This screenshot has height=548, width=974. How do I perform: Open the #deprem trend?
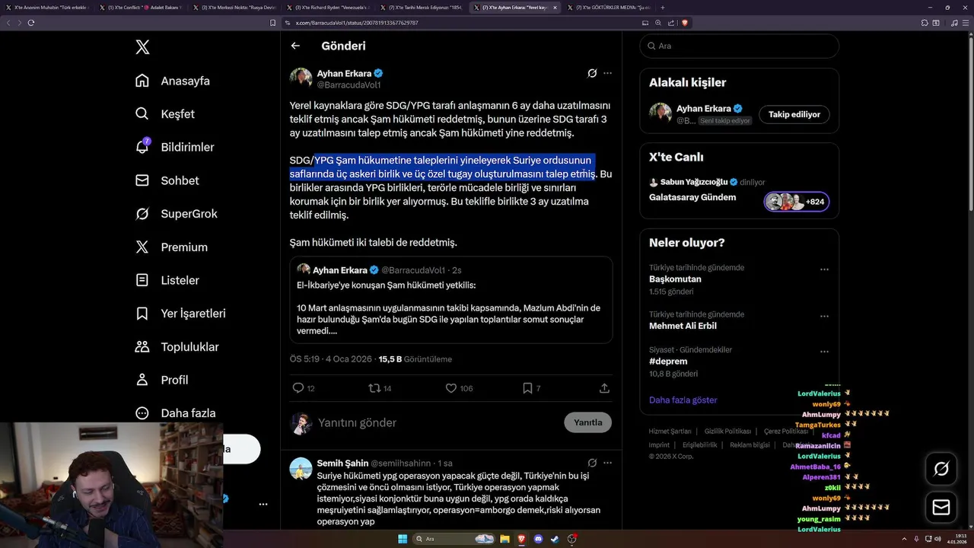668,362
